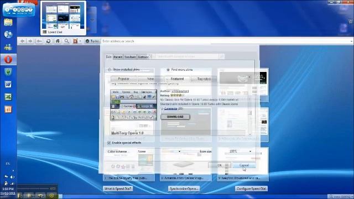Go to the home page icon

58,41
